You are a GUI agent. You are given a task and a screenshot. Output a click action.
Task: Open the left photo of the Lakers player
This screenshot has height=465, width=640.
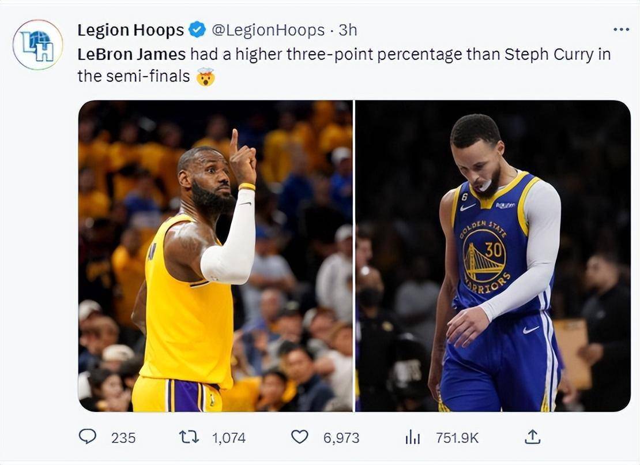click(216, 256)
